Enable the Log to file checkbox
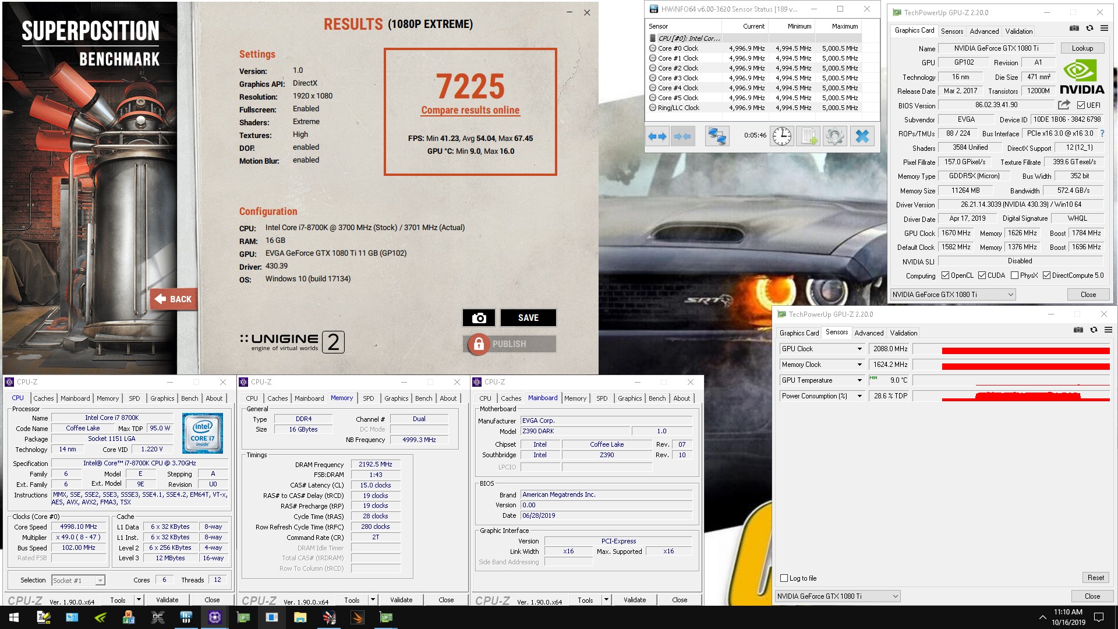The image size is (1118, 629). (784, 578)
